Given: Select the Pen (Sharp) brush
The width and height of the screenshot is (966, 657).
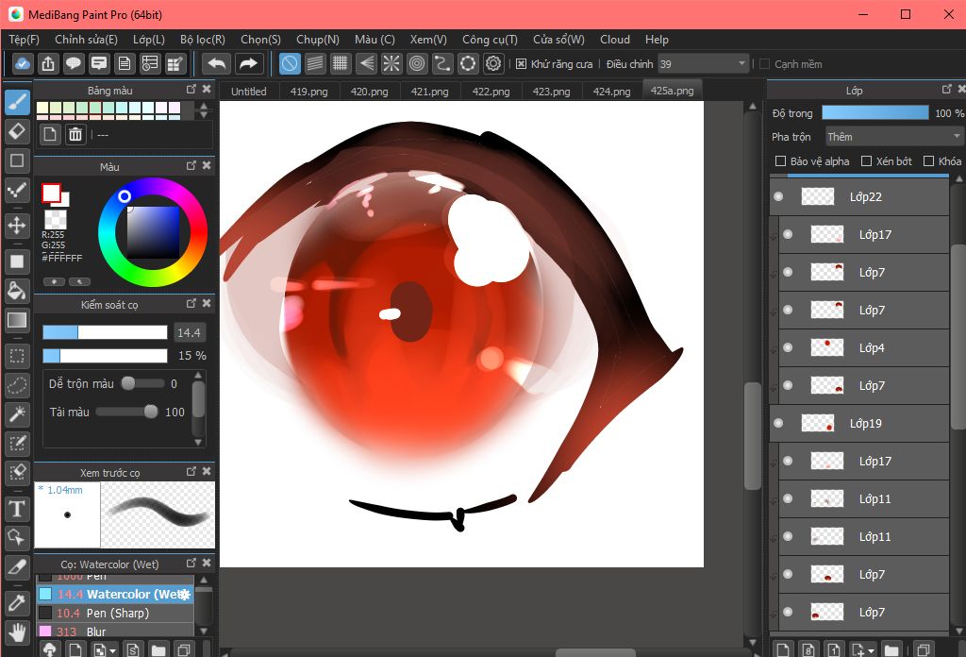Looking at the screenshot, I should click(x=117, y=614).
